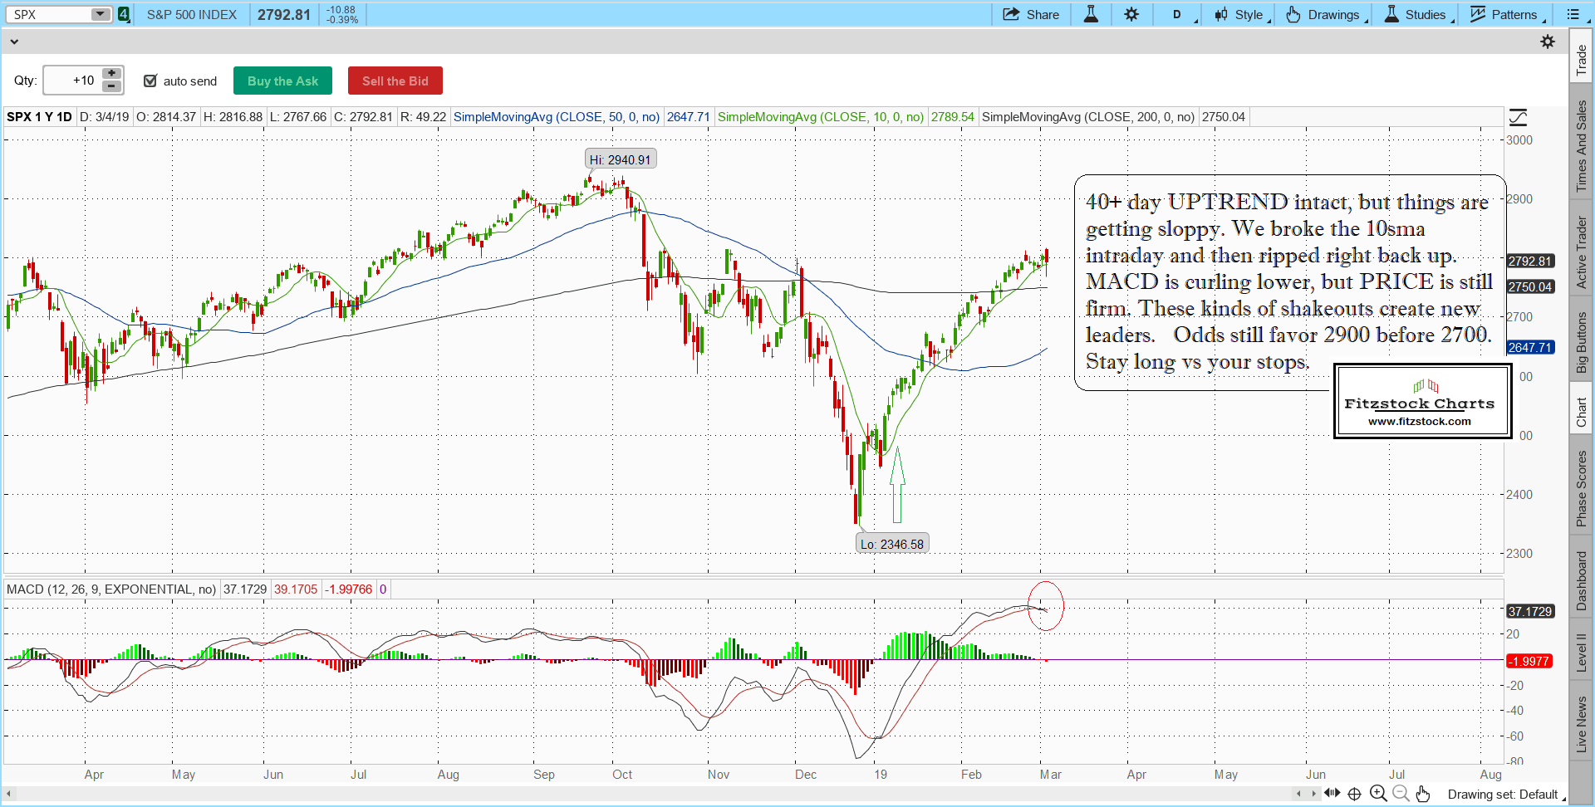
Task: Uncheck the auto send checkbox
Action: pos(150,81)
